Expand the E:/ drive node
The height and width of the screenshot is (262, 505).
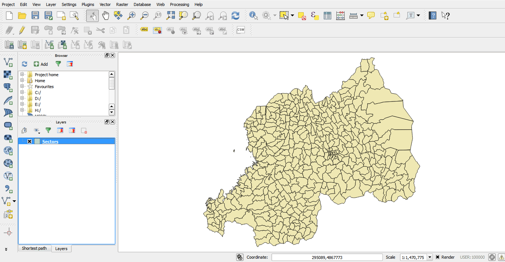tap(22, 104)
